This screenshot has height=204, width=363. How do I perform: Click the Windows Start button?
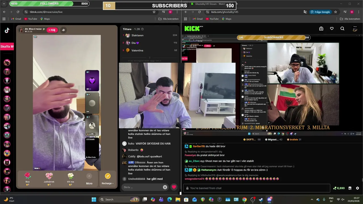[x=94, y=199]
